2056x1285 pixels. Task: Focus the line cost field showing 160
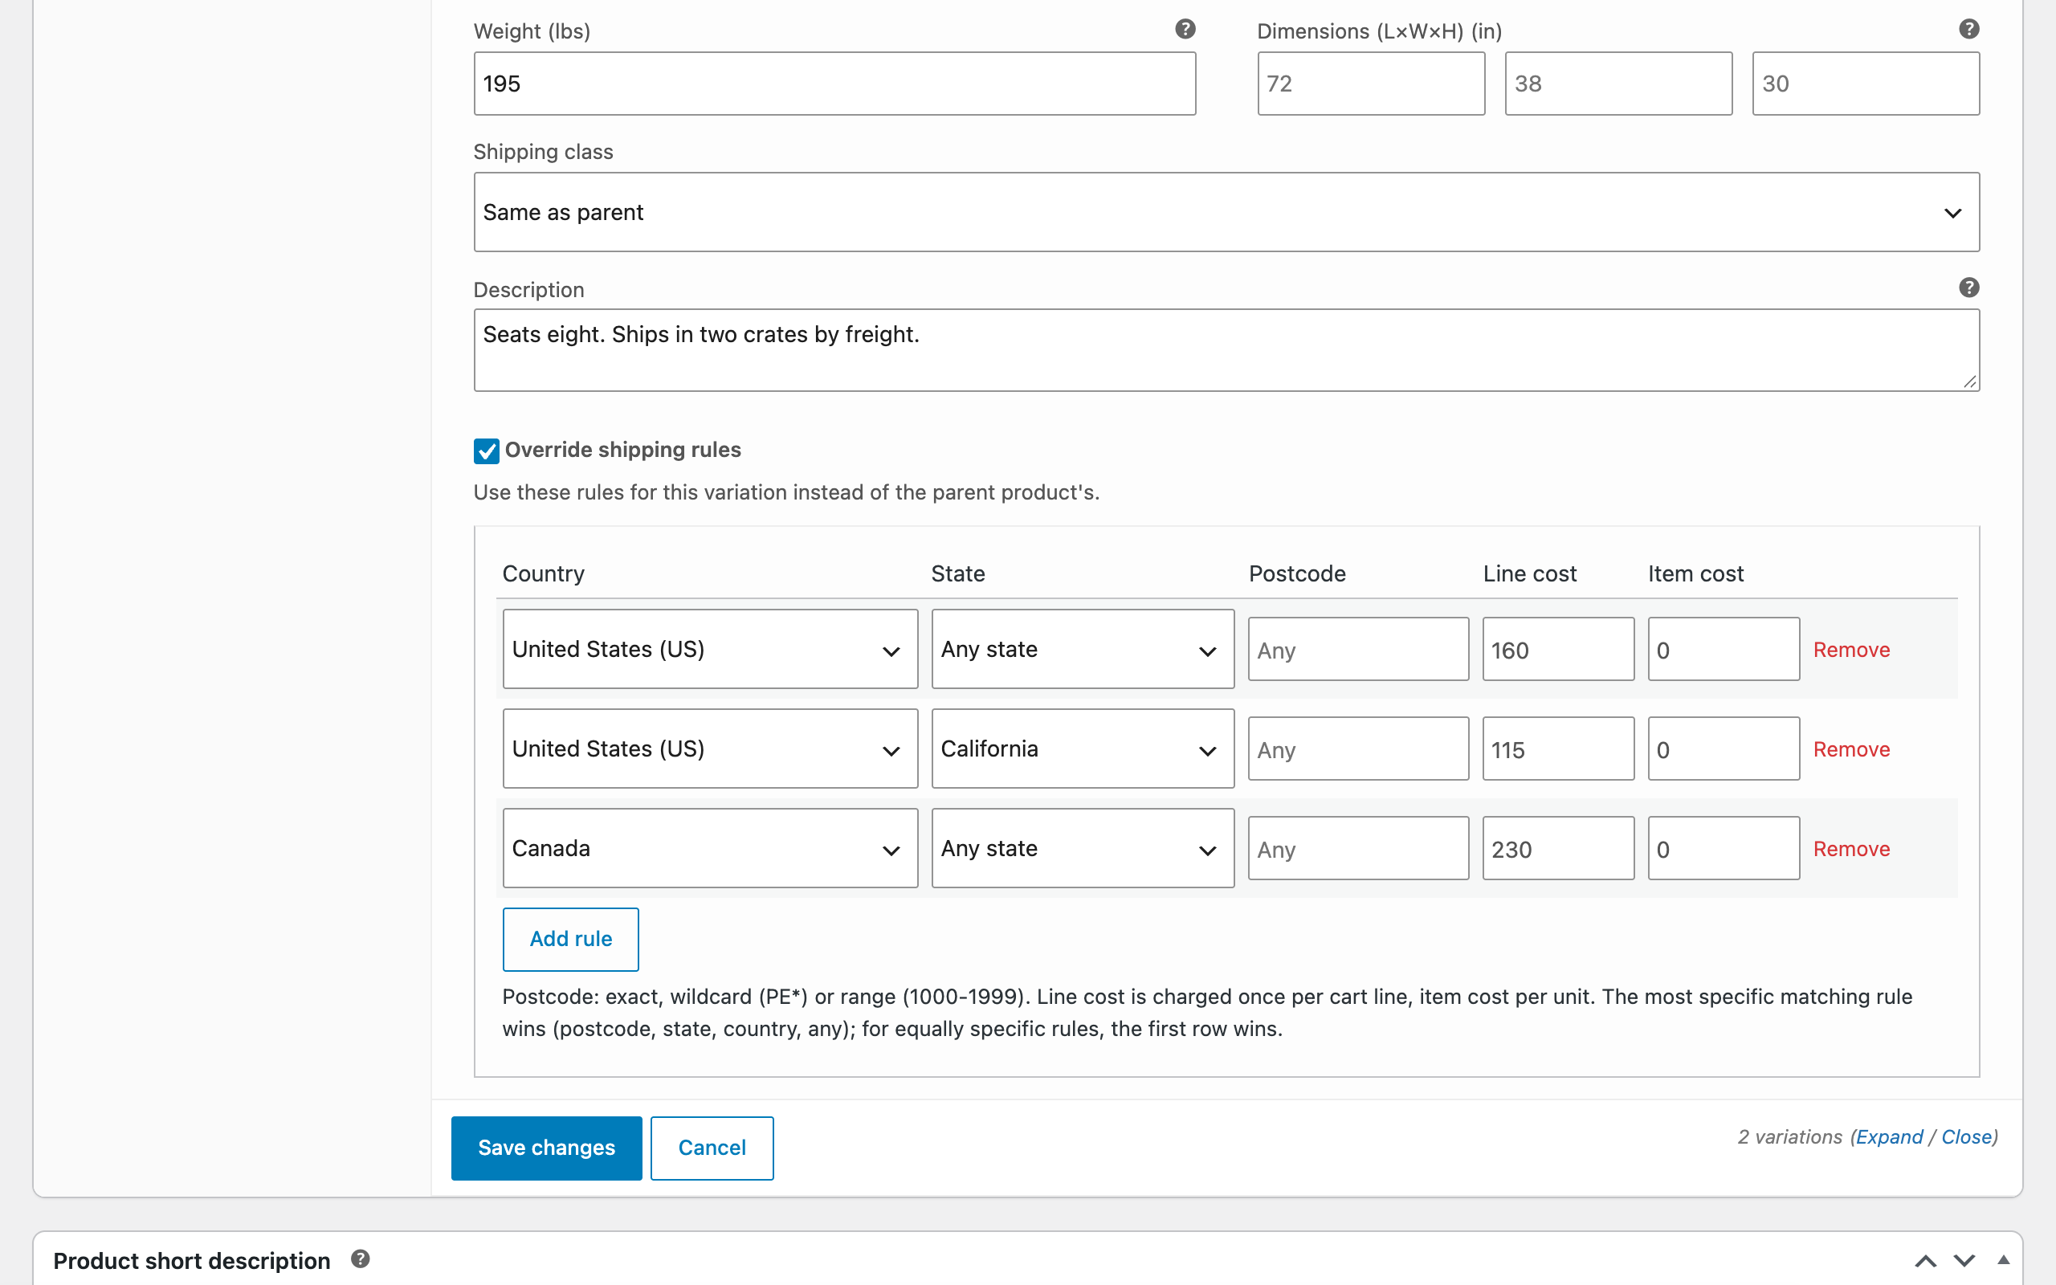[x=1558, y=649]
